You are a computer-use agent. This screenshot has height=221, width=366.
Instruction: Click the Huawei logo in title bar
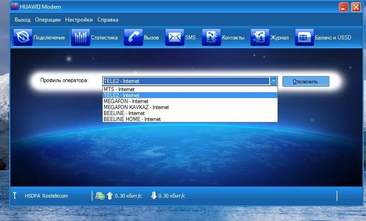click(x=15, y=6)
